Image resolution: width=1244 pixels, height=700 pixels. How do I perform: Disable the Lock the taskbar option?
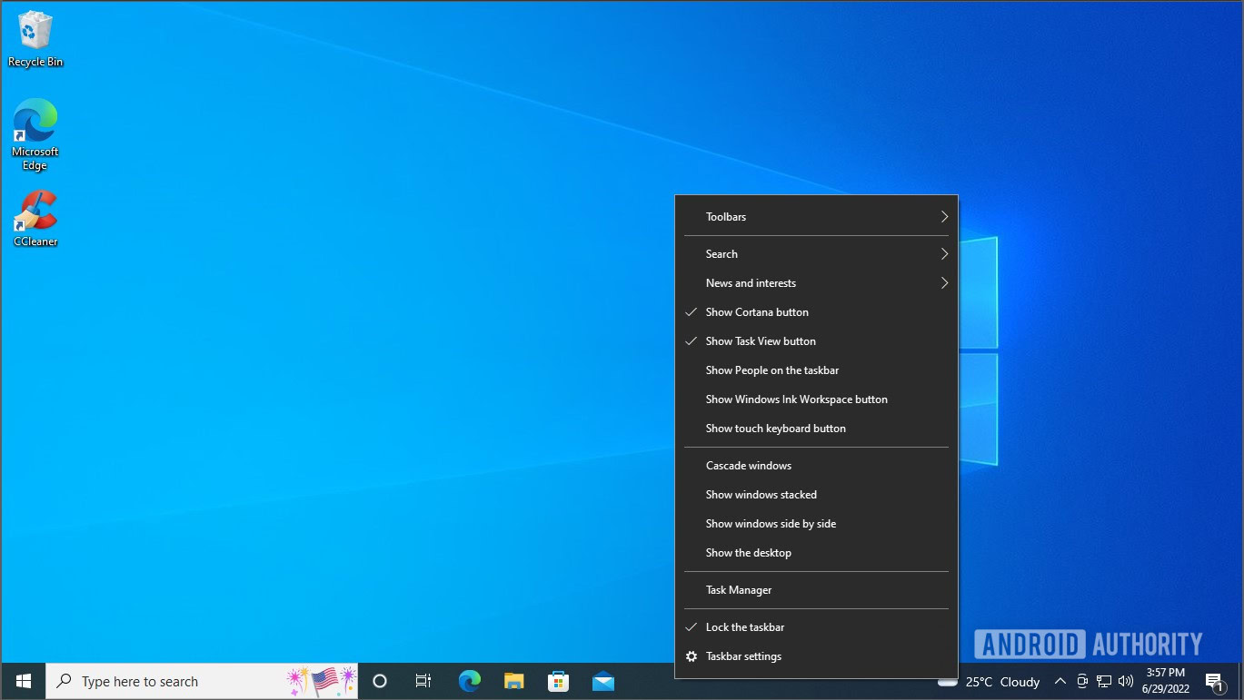pyautogui.click(x=744, y=627)
